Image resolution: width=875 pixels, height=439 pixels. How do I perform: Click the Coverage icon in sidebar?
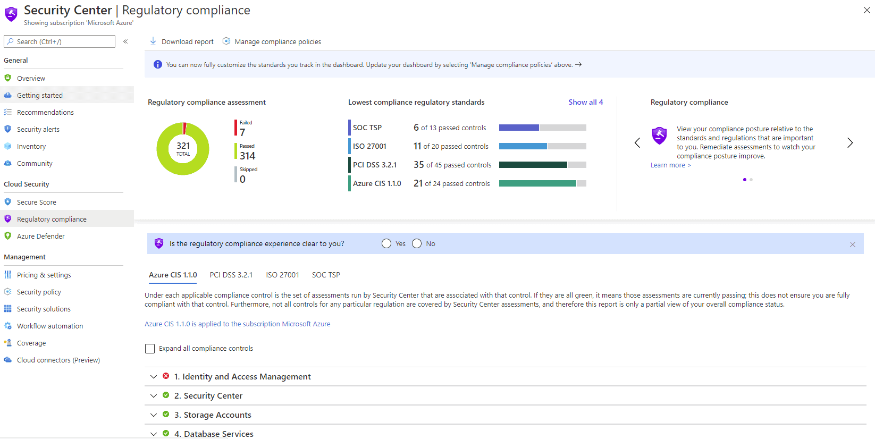coord(7,343)
